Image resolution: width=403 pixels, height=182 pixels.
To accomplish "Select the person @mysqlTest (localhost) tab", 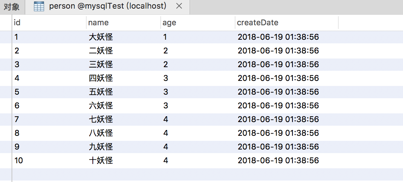I will (108, 6).
